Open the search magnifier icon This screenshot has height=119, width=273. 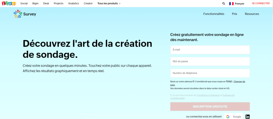click(224, 3)
